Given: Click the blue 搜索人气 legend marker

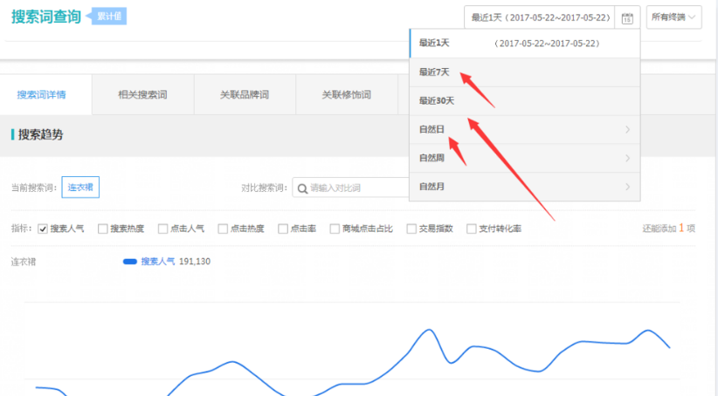Looking at the screenshot, I should [130, 262].
